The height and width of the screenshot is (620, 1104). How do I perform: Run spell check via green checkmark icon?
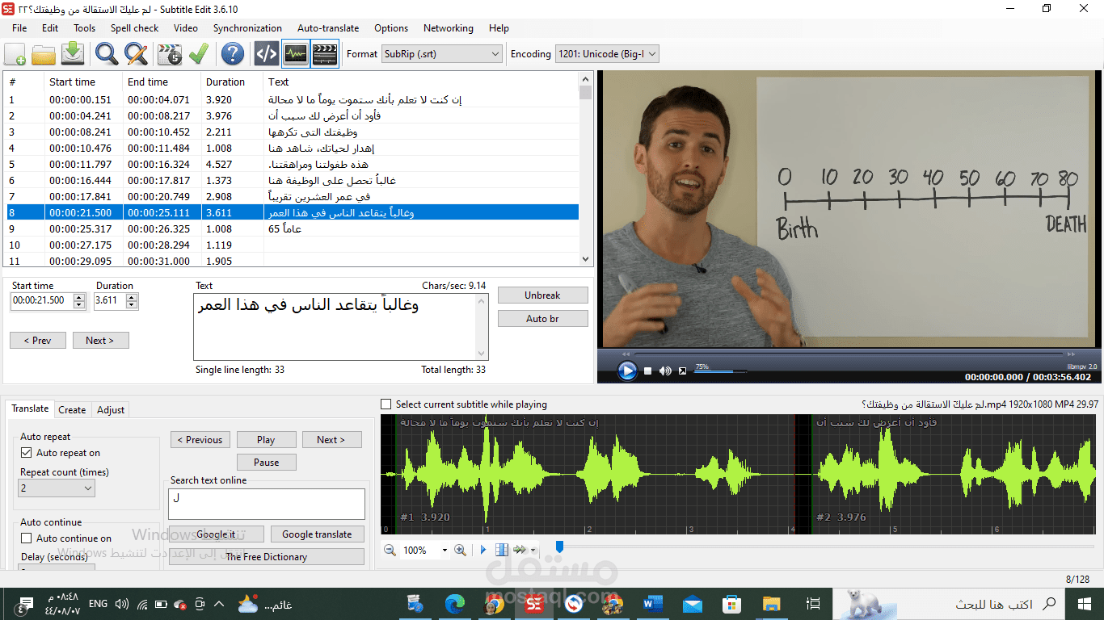click(x=199, y=54)
